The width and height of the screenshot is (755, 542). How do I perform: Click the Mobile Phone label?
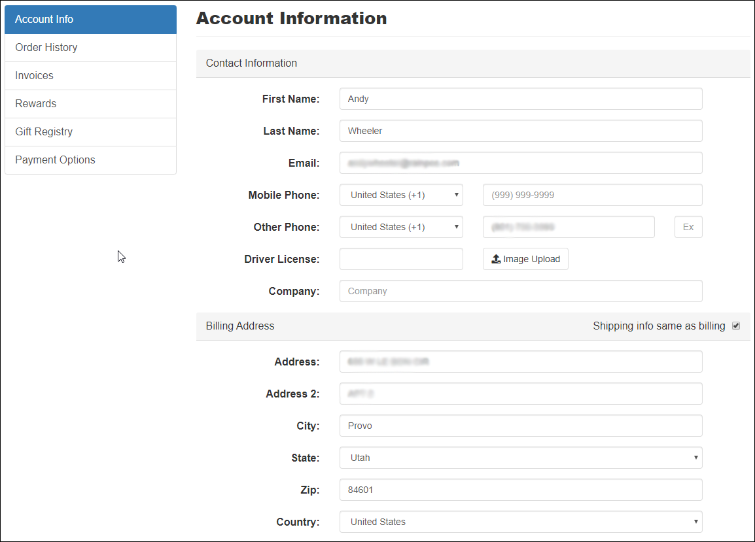tap(283, 195)
